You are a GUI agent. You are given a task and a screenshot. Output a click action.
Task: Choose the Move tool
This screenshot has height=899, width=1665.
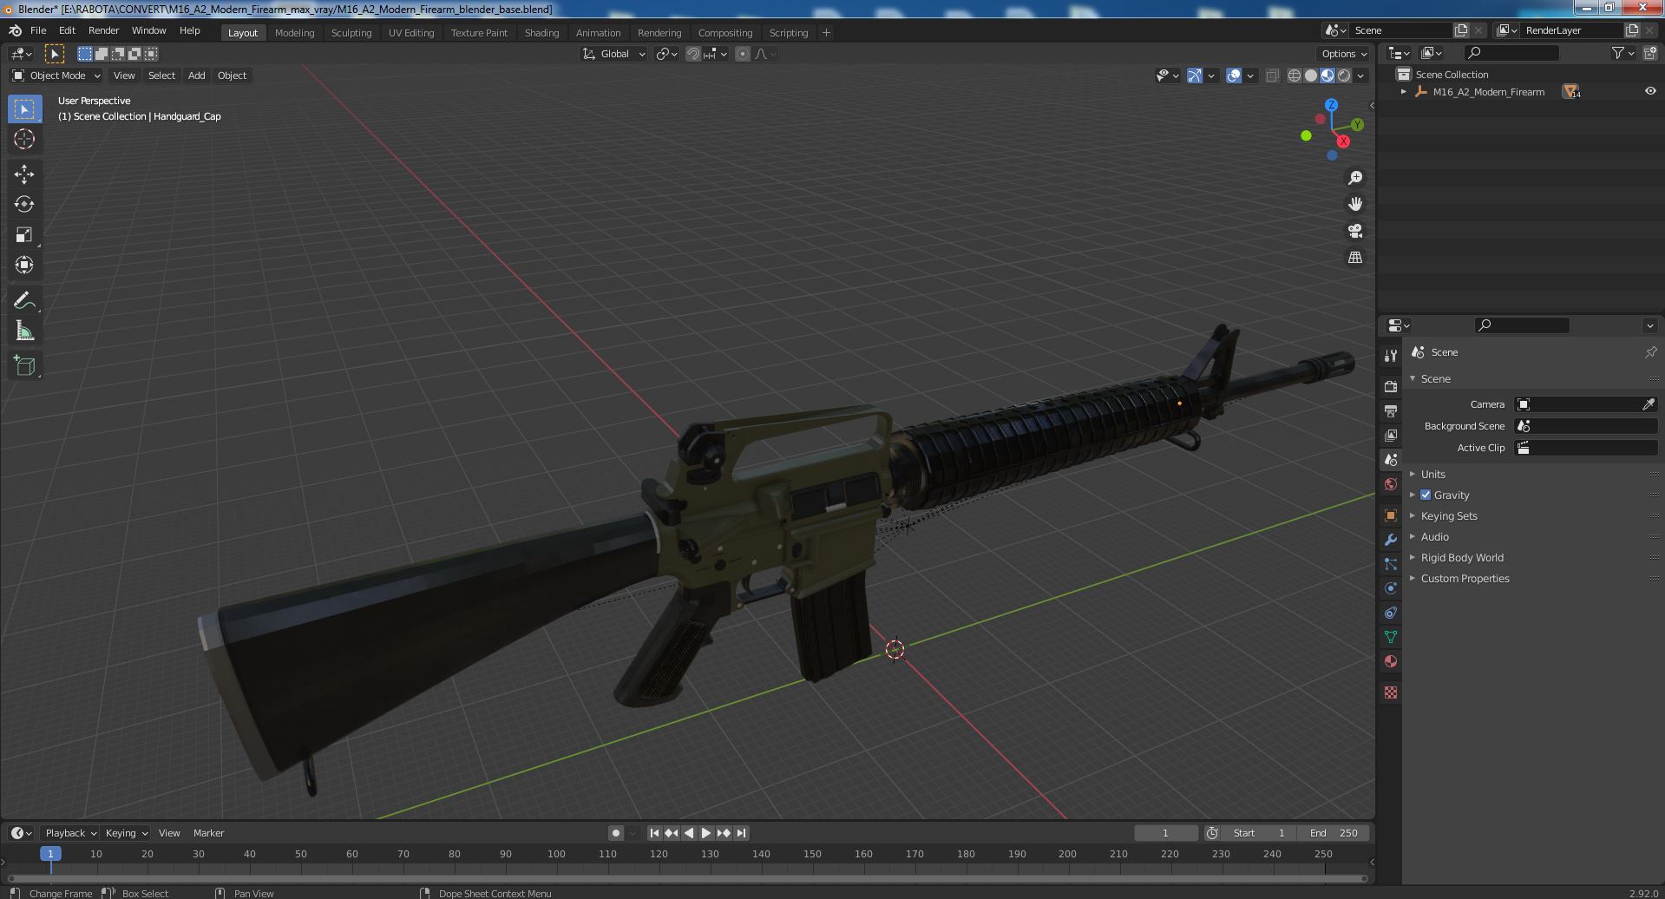24,174
